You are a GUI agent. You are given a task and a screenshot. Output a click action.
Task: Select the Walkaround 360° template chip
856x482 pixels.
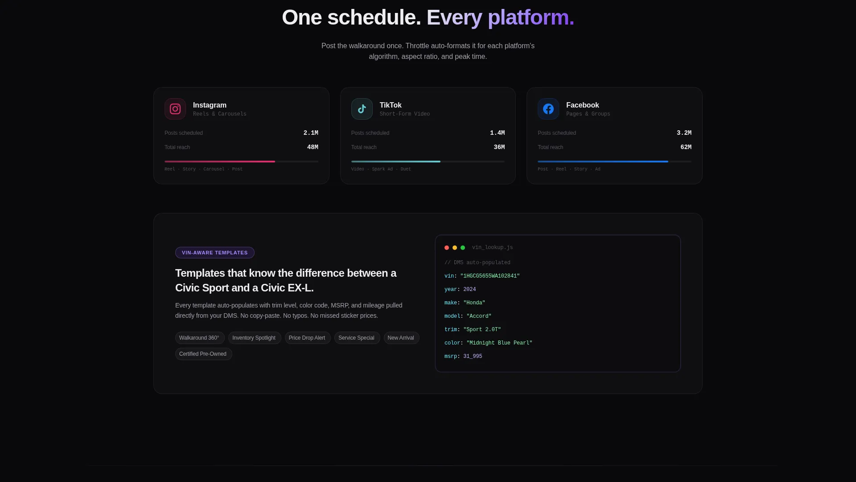[200, 338]
